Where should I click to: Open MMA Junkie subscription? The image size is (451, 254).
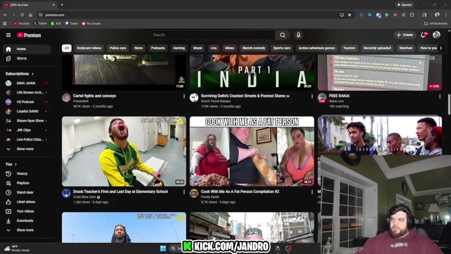(27, 83)
